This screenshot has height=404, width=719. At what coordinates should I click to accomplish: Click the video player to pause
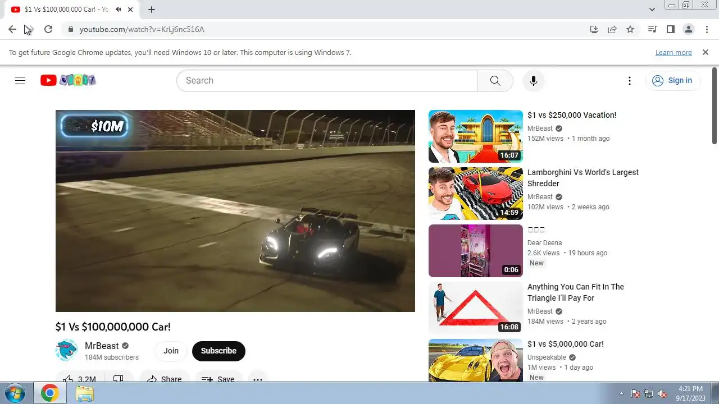coord(235,210)
